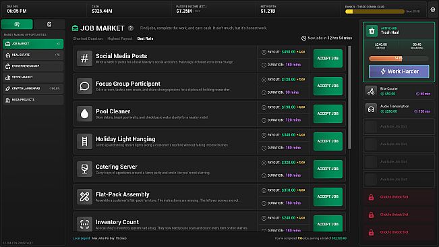Open Mega Projects section
This screenshot has width=439, height=247.
[x=33, y=100]
